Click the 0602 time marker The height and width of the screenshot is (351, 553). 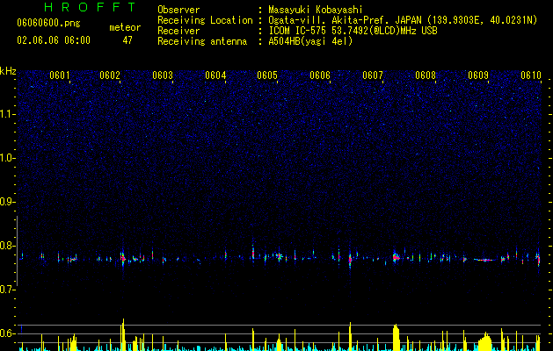click(110, 75)
